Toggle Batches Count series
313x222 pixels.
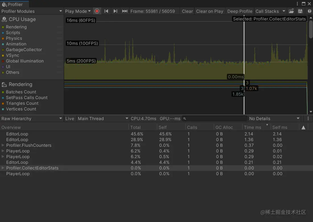pos(3,92)
